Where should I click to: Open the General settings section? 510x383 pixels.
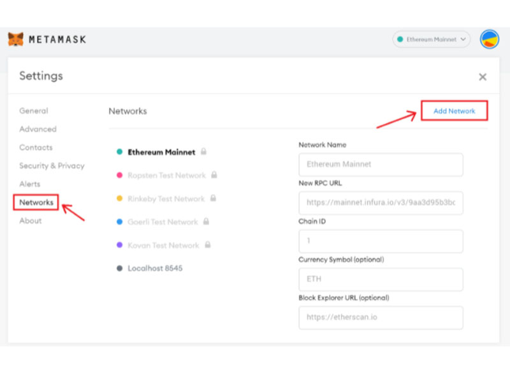click(34, 110)
